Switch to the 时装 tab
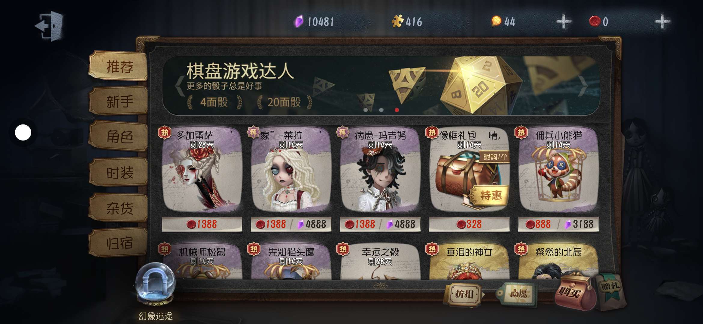Viewport: 703px width, 324px height. pos(119,172)
